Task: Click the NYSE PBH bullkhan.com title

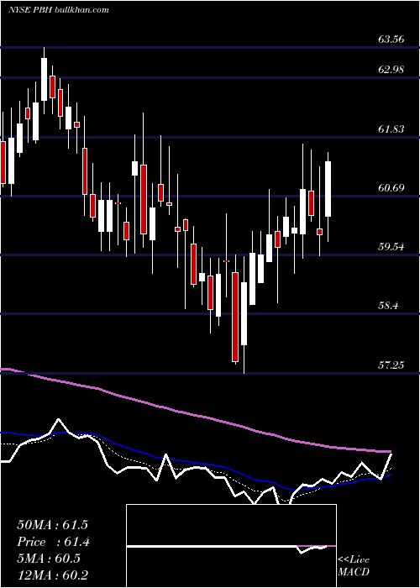Action: tap(59, 10)
